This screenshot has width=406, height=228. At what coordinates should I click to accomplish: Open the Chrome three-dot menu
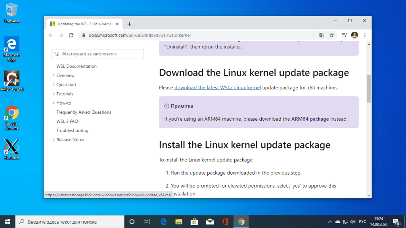[364, 35]
